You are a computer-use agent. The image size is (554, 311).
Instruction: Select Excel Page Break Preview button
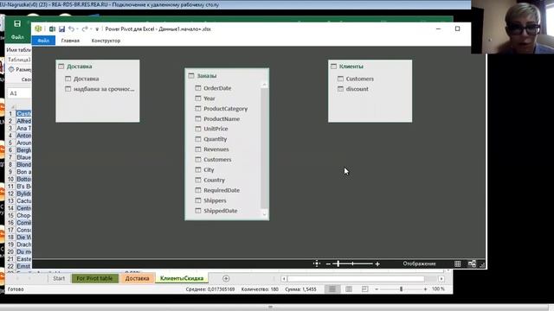click(x=365, y=289)
